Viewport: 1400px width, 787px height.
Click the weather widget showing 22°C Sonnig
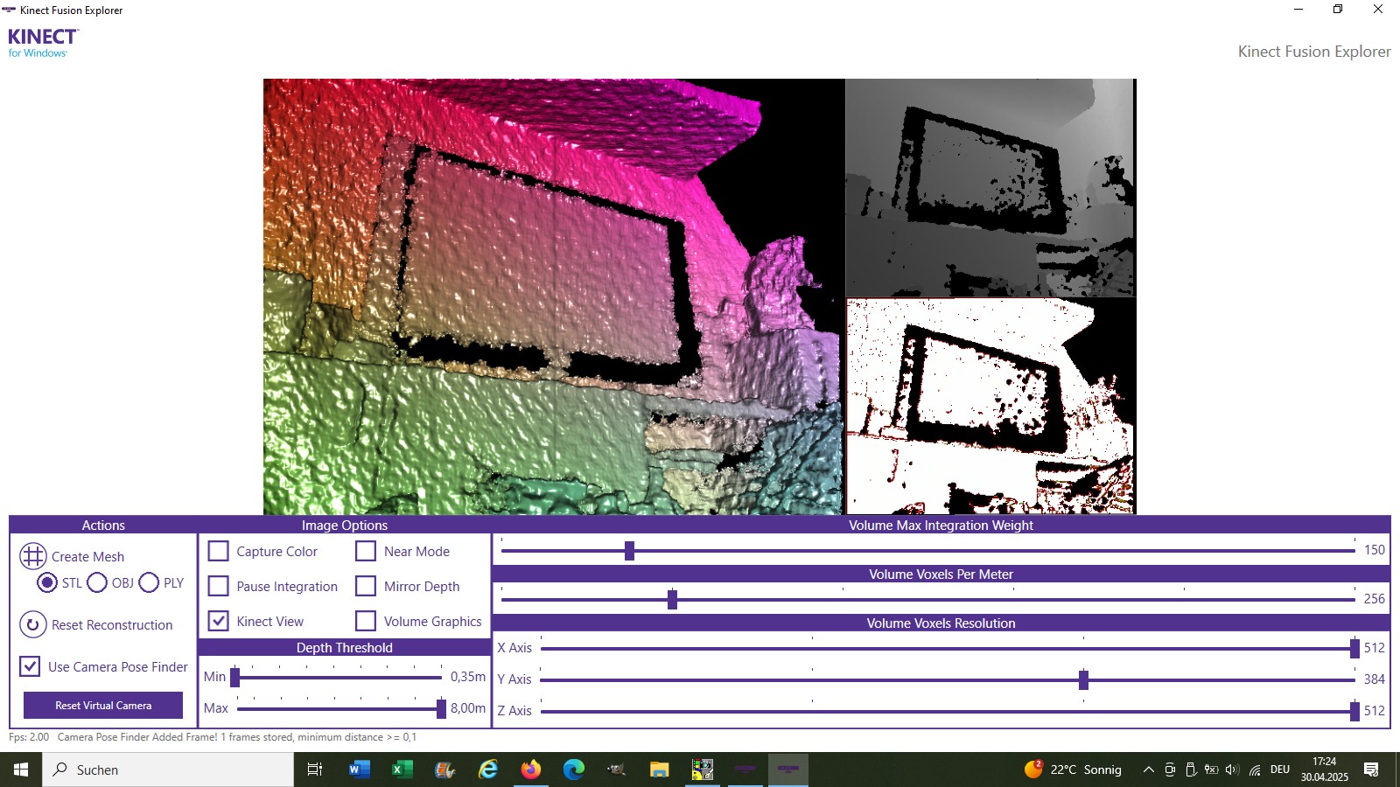coord(1073,770)
